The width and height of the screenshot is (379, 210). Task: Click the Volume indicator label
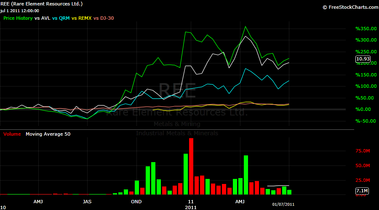12,134
